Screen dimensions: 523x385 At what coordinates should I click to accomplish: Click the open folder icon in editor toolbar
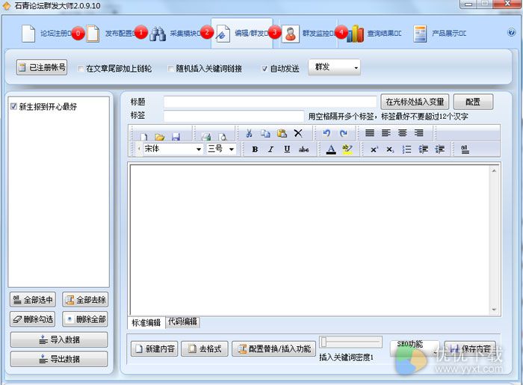click(x=160, y=136)
